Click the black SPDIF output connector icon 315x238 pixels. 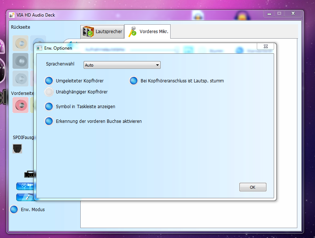17,149
